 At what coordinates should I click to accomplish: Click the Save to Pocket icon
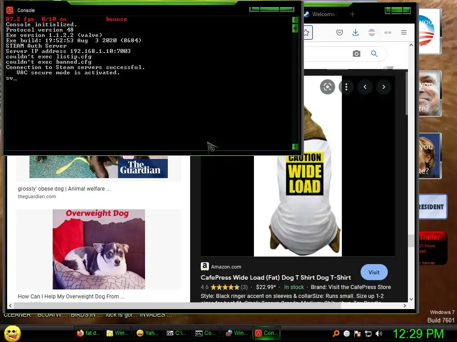coord(340,33)
